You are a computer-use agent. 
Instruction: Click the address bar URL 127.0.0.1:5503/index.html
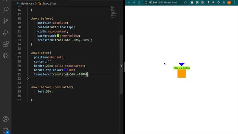(163, 3)
